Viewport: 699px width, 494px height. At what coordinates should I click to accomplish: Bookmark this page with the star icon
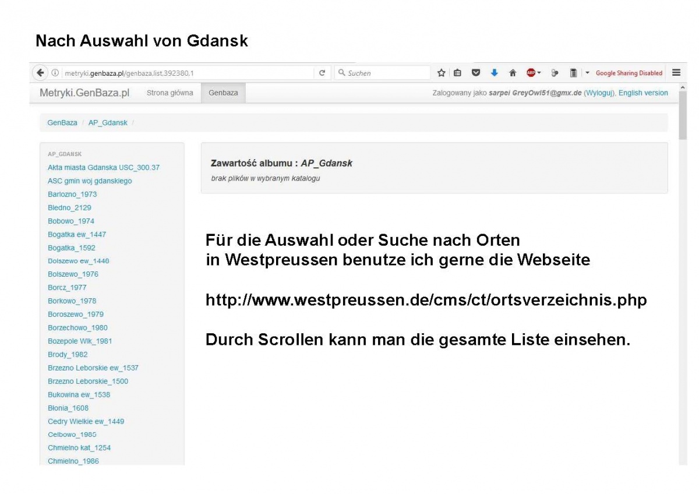click(x=442, y=73)
